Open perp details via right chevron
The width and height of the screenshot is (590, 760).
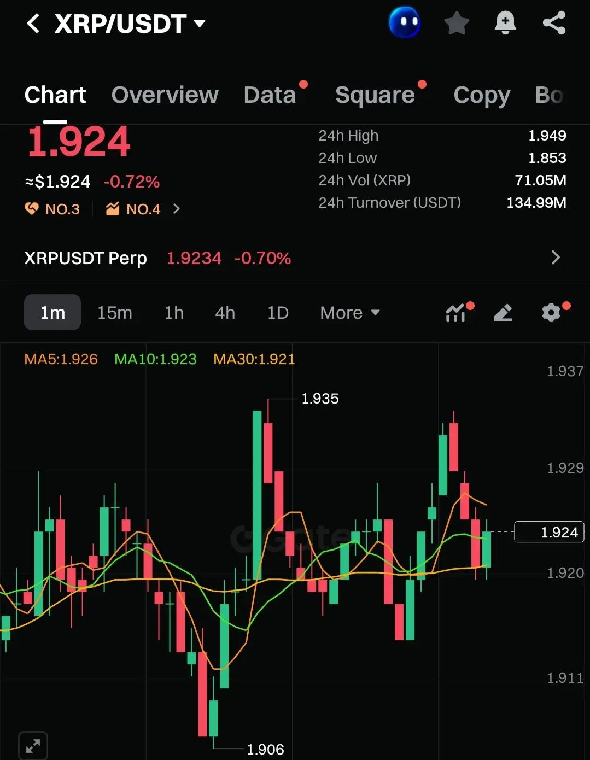click(x=556, y=258)
